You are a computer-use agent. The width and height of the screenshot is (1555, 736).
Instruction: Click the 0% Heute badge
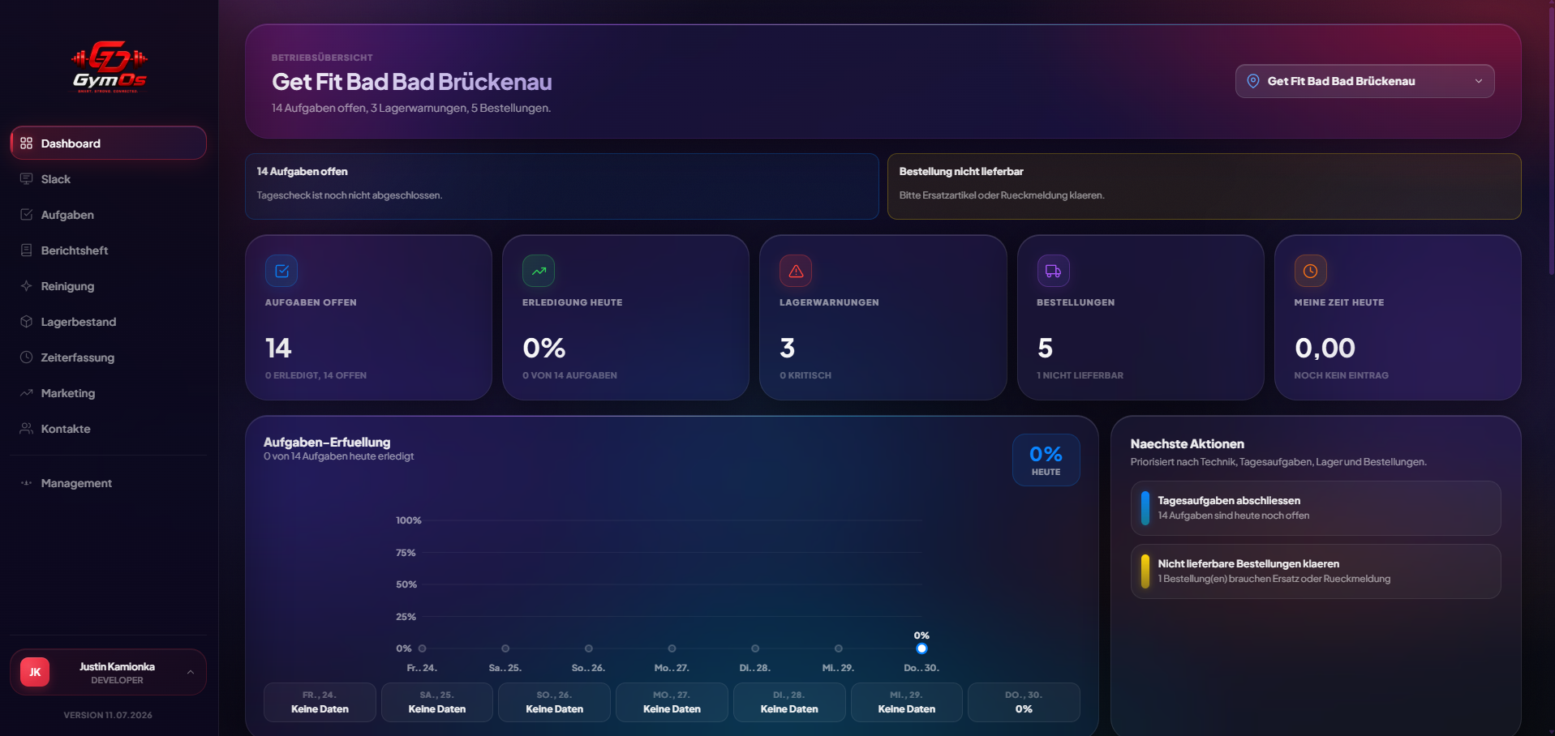coord(1046,460)
